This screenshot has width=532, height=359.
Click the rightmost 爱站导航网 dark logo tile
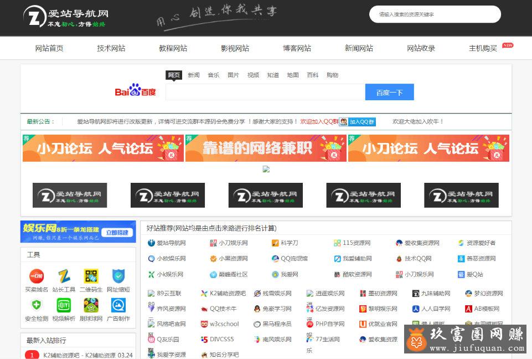coord(462,196)
